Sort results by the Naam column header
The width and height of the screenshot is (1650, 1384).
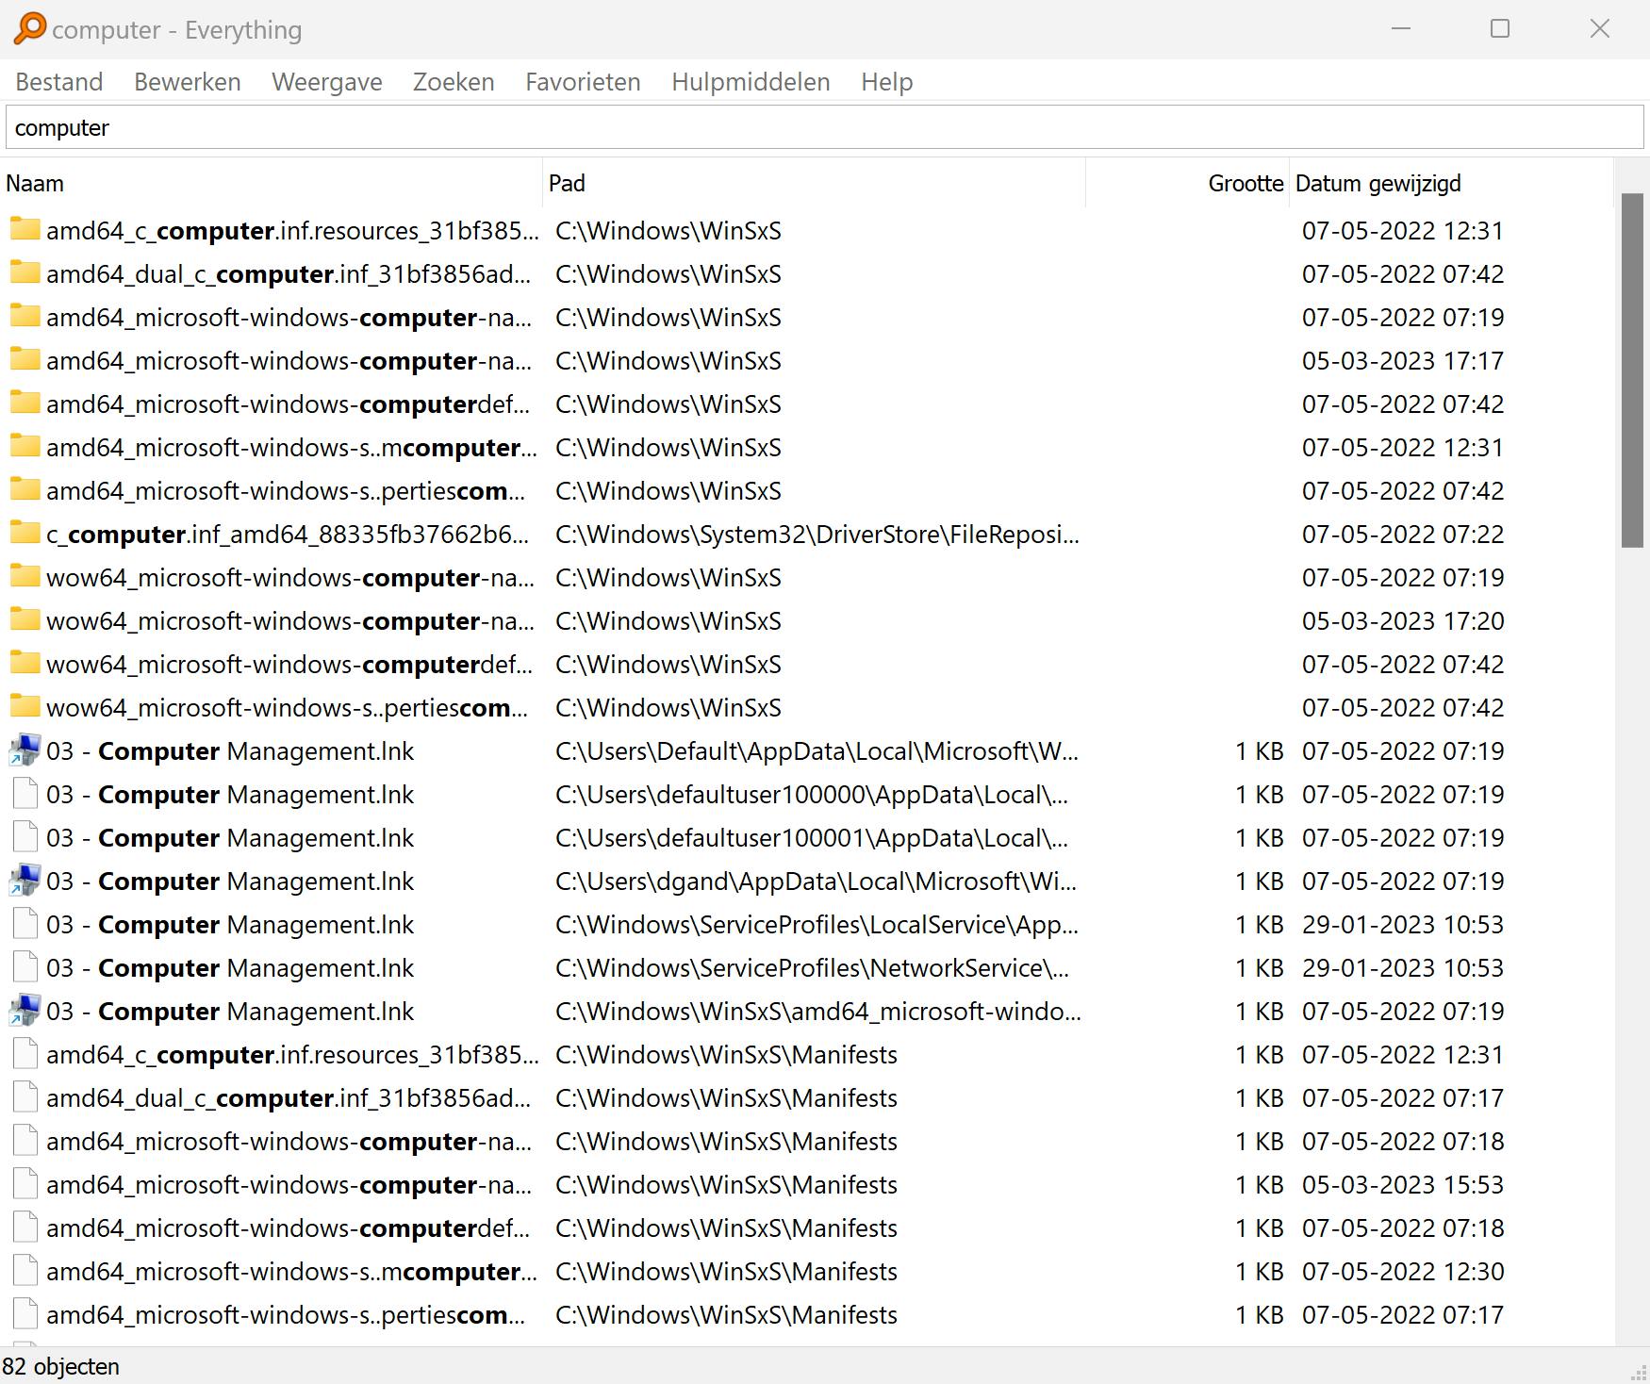pos(272,183)
